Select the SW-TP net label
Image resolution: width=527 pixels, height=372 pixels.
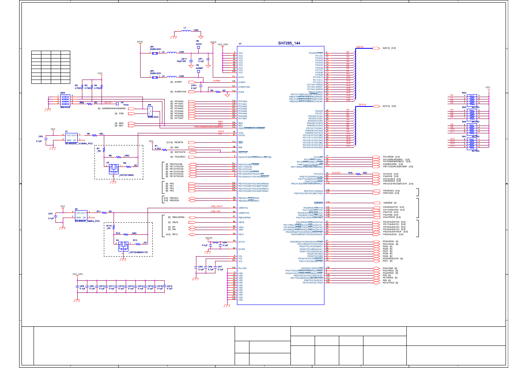[108, 103]
